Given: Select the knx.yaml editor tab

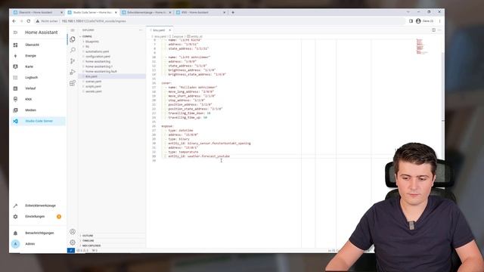Looking at the screenshot, I should pos(160,30).
